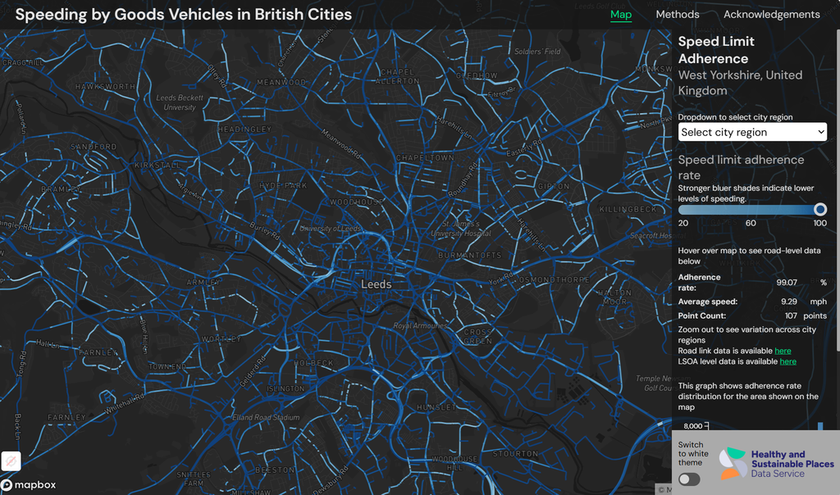Click the Royal Armouries label on the map
Image resolution: width=840 pixels, height=495 pixels.
tap(419, 325)
